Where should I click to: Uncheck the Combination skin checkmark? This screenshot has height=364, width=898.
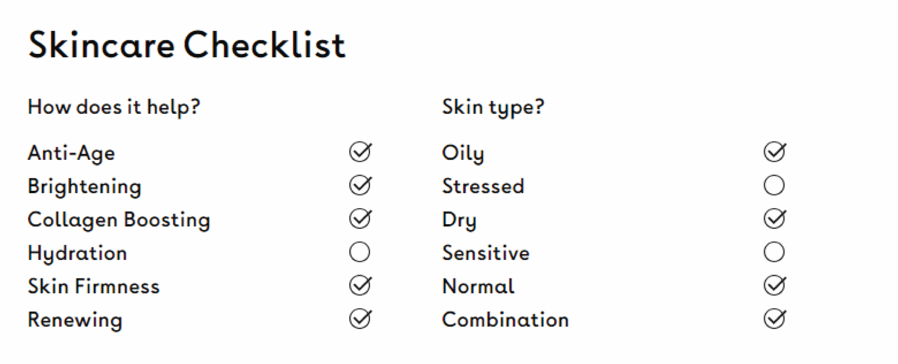pyautogui.click(x=774, y=319)
